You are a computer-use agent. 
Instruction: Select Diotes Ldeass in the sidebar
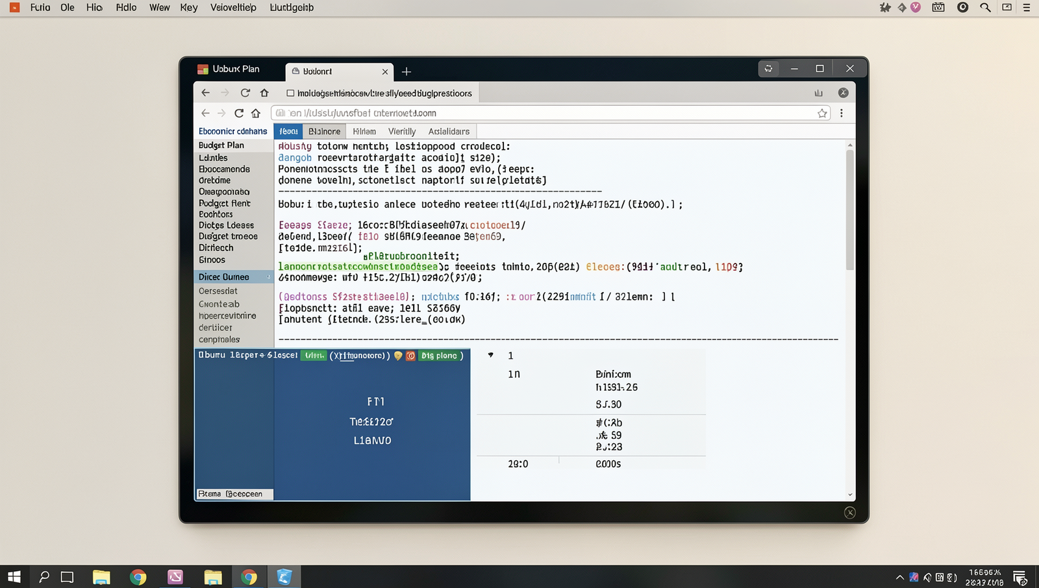click(226, 225)
